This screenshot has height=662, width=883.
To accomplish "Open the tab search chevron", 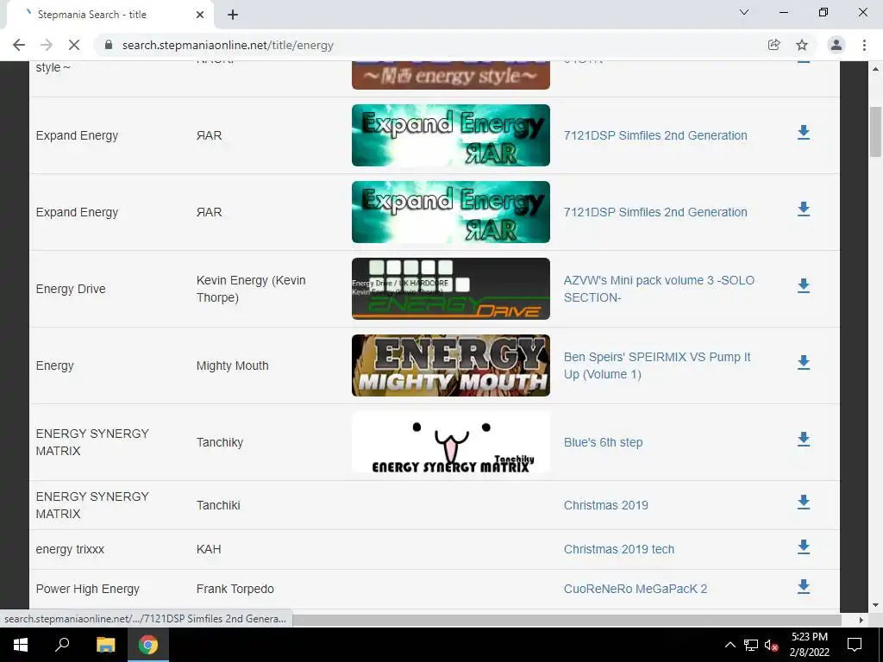I will pos(744,12).
